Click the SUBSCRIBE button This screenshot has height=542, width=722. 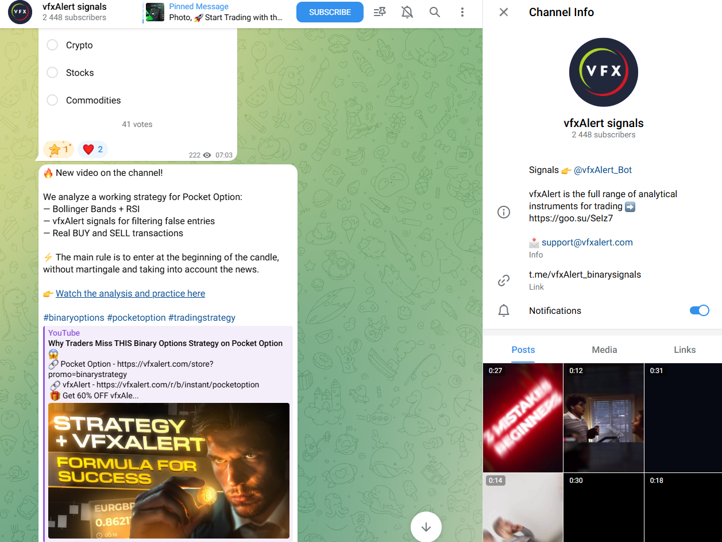point(330,12)
